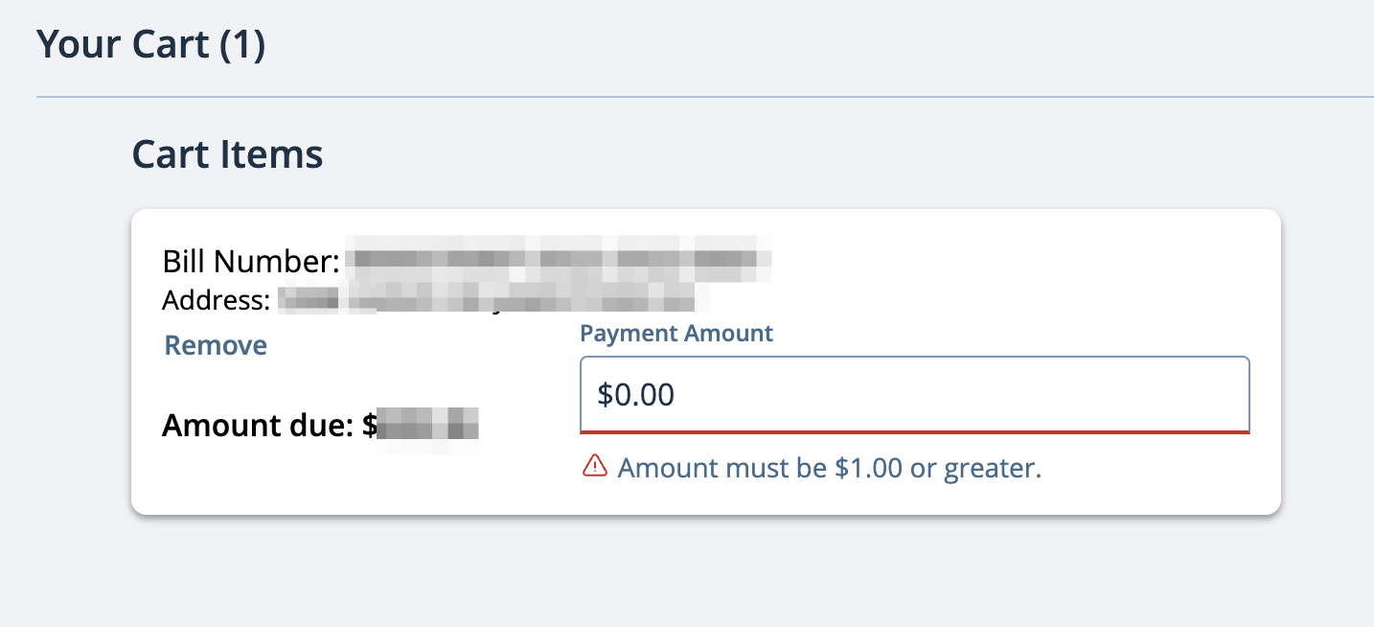Screen dimensions: 1374x627
Task: Click the Bill Number label
Action: pyautogui.click(x=251, y=261)
